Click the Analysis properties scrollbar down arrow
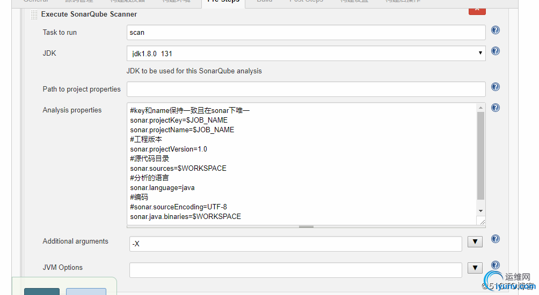539x295 pixels. (x=480, y=211)
